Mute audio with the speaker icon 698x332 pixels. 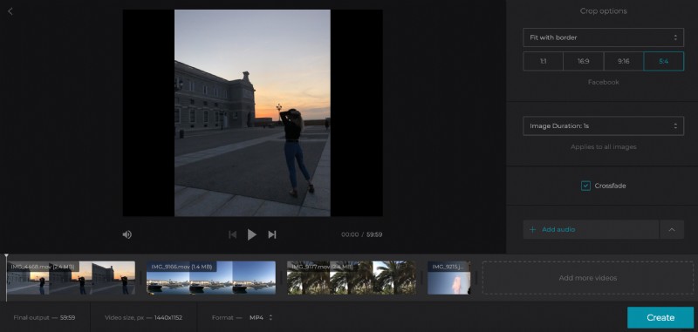tap(127, 234)
